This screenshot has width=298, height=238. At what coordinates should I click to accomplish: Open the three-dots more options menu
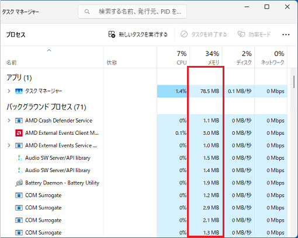click(286, 34)
